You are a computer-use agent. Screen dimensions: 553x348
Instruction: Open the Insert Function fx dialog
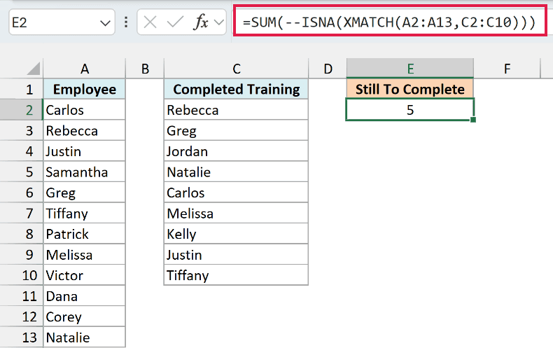click(x=201, y=22)
